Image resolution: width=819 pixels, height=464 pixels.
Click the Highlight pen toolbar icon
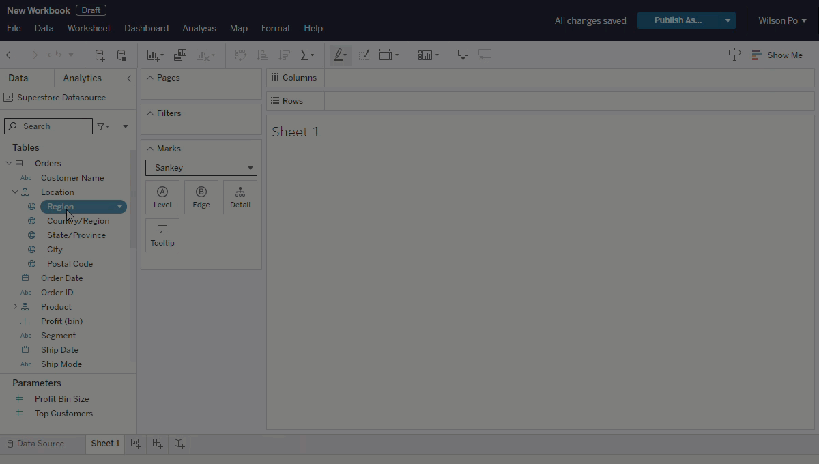340,55
